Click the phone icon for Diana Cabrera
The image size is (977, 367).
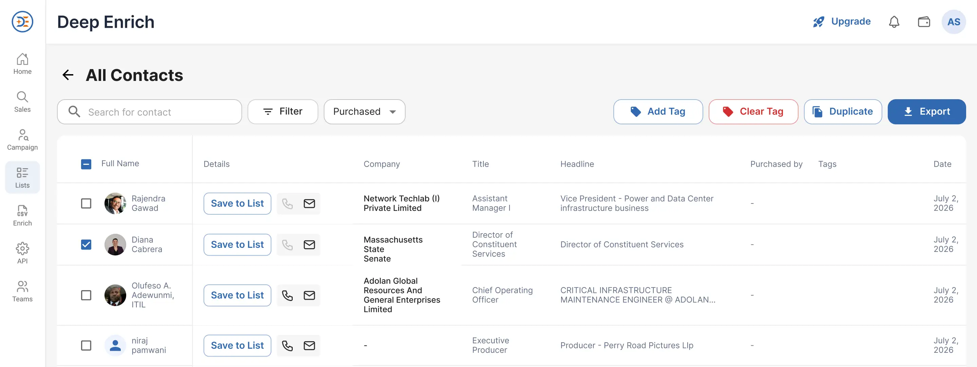pyautogui.click(x=287, y=245)
